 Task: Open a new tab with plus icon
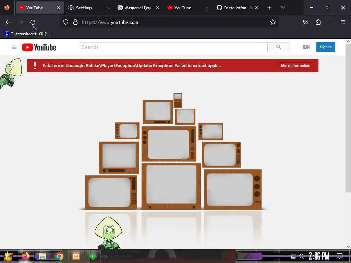[269, 8]
